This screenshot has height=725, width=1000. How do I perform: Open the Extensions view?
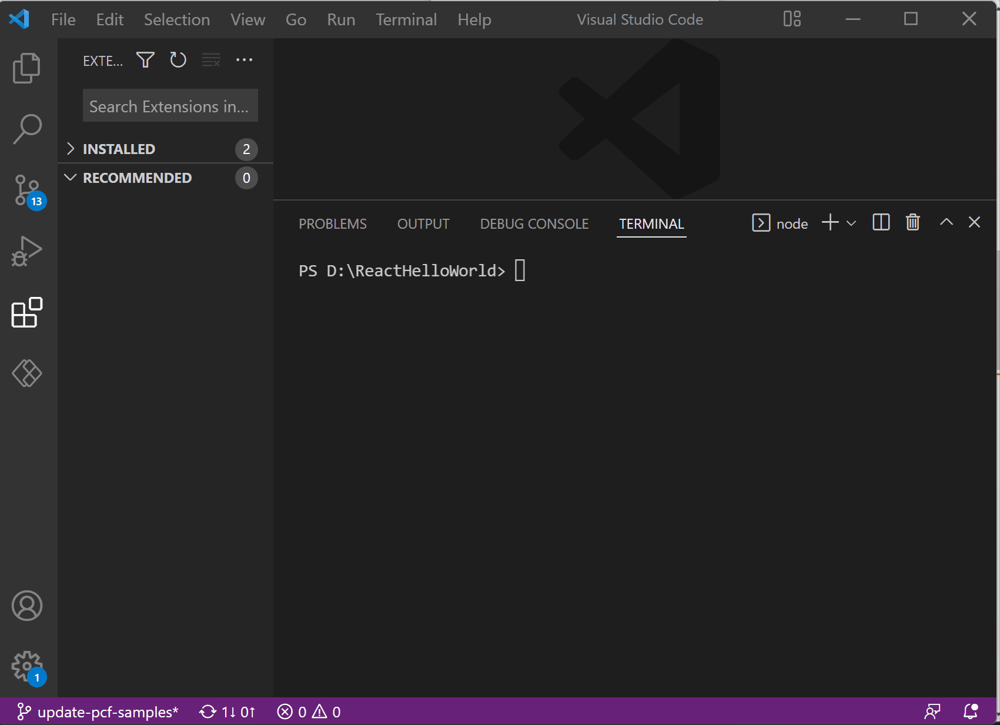[26, 313]
